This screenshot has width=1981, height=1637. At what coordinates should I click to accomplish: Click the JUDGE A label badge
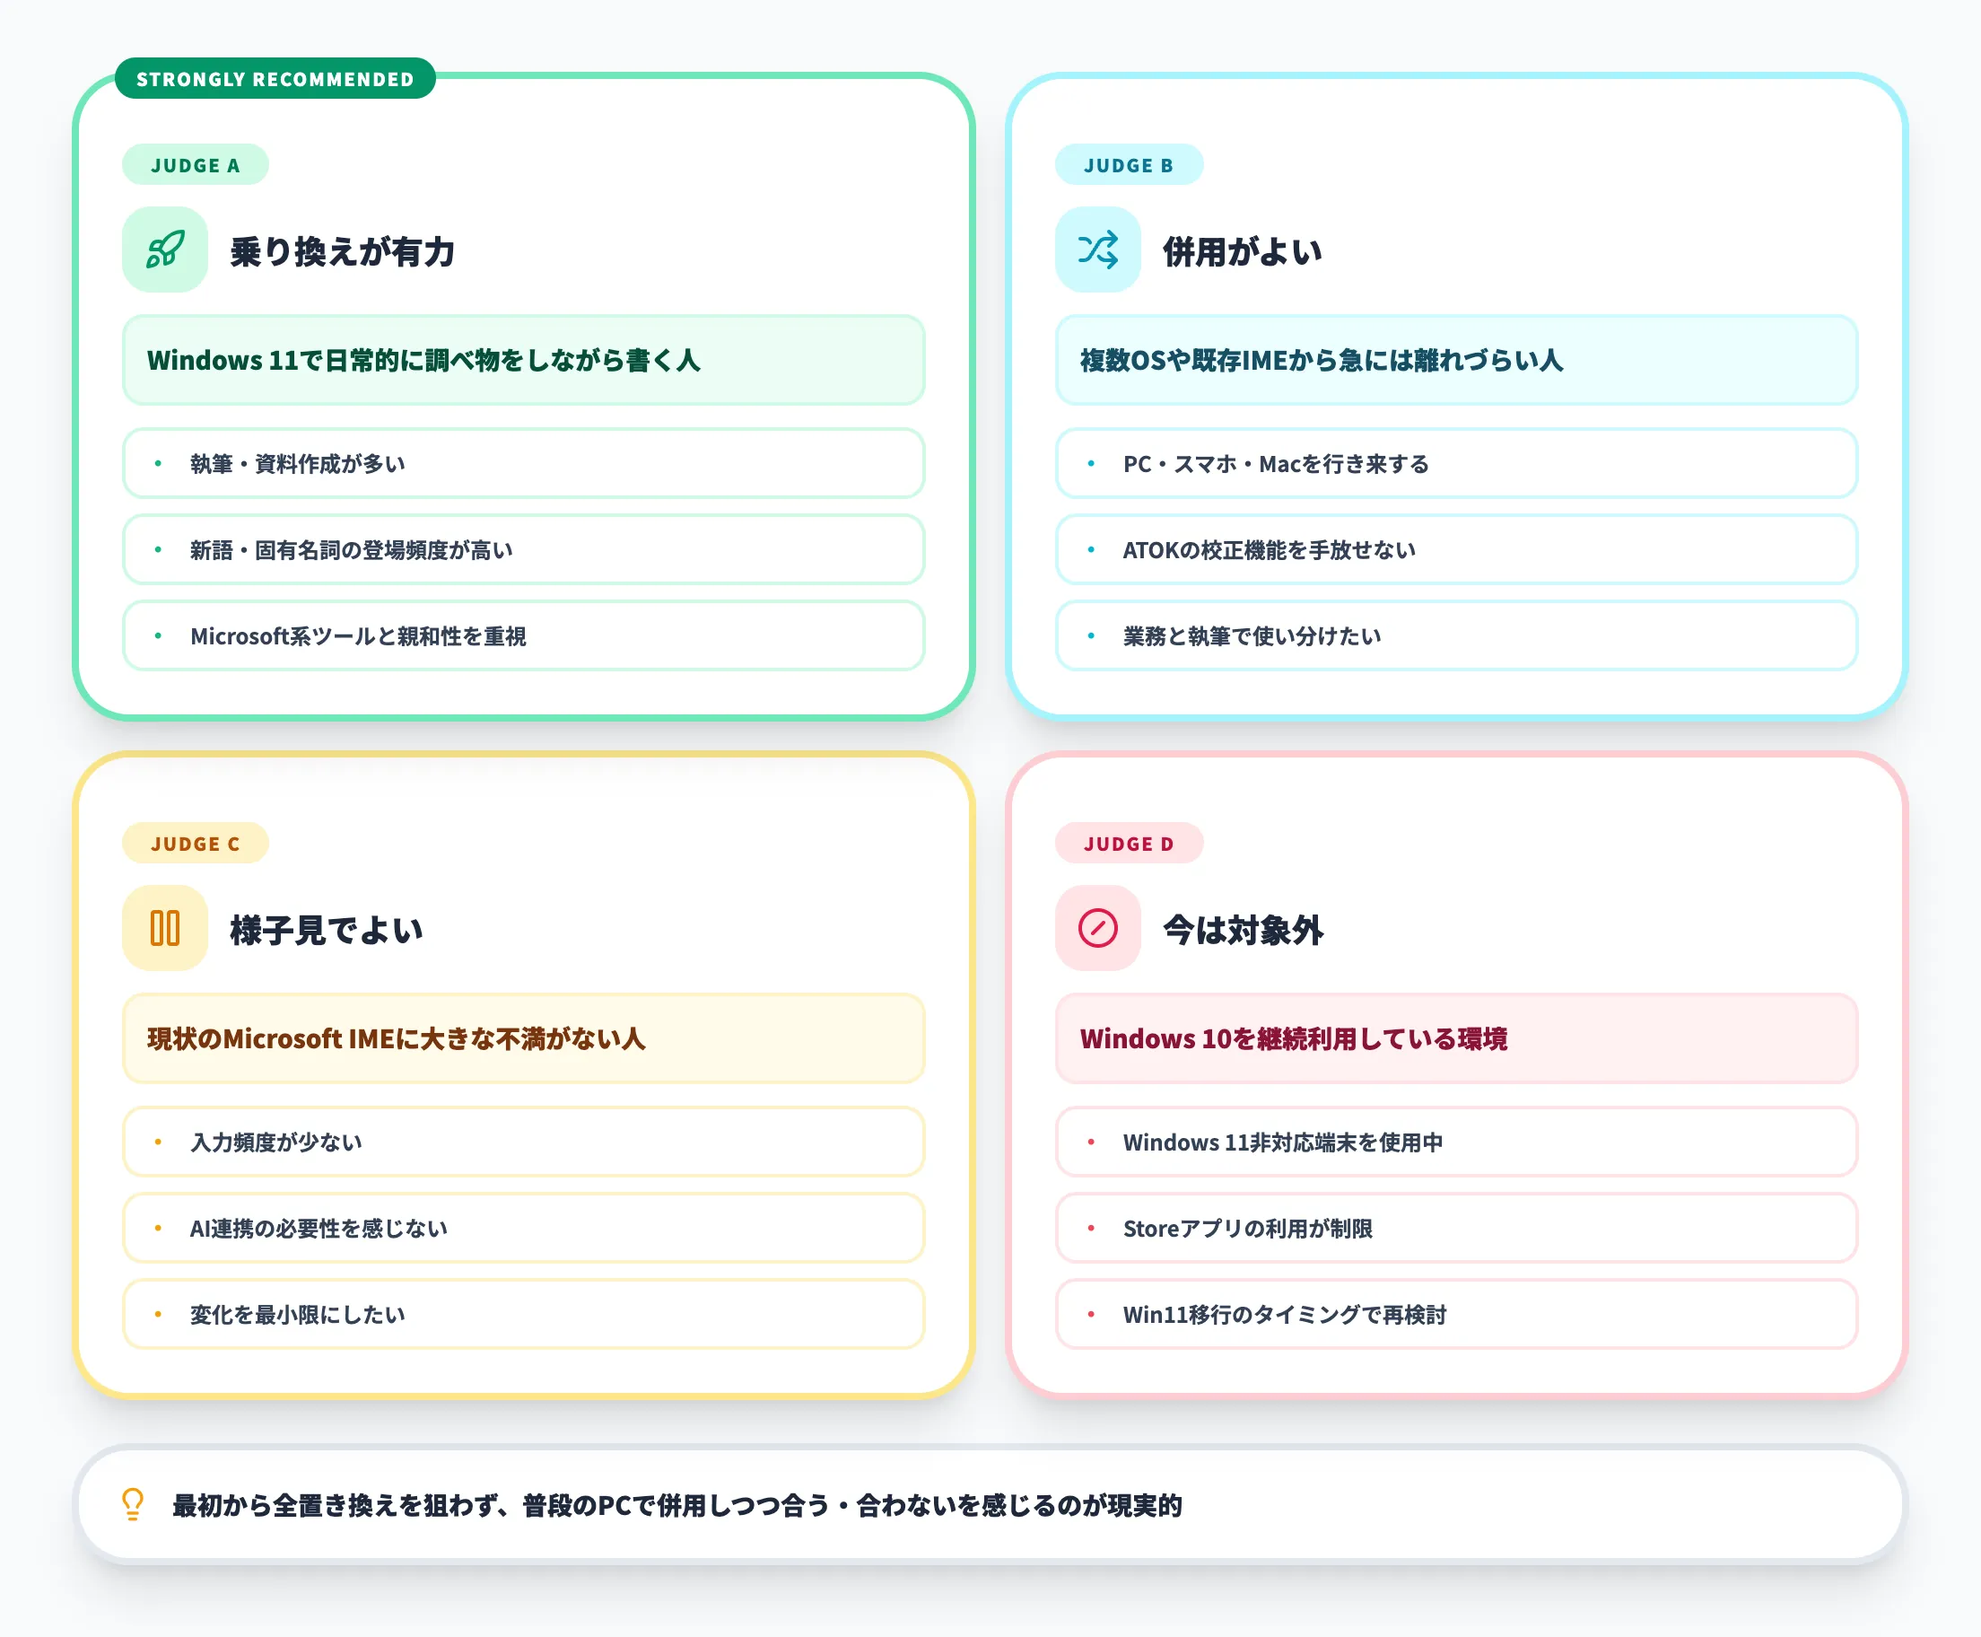pos(195,165)
